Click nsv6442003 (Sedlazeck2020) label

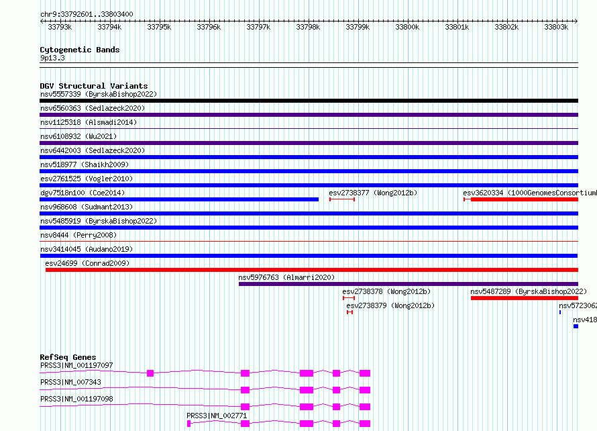click(93, 150)
